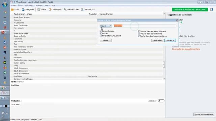
Task: Open Firefox from the taskbar
Action: click(5, 68)
